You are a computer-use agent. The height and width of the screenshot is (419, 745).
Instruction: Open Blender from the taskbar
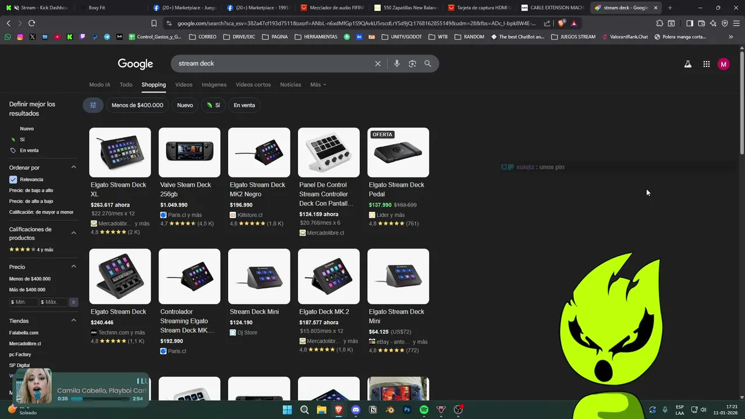point(390,410)
